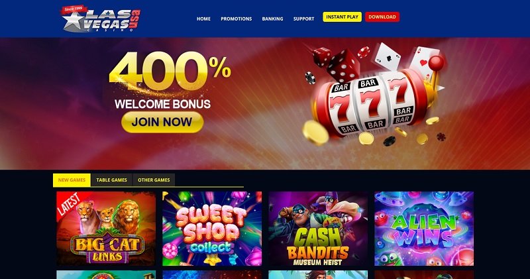Image resolution: width=530 pixels, height=279 pixels.
Task: Switch to the Other Games tab
Action: [x=154, y=180]
